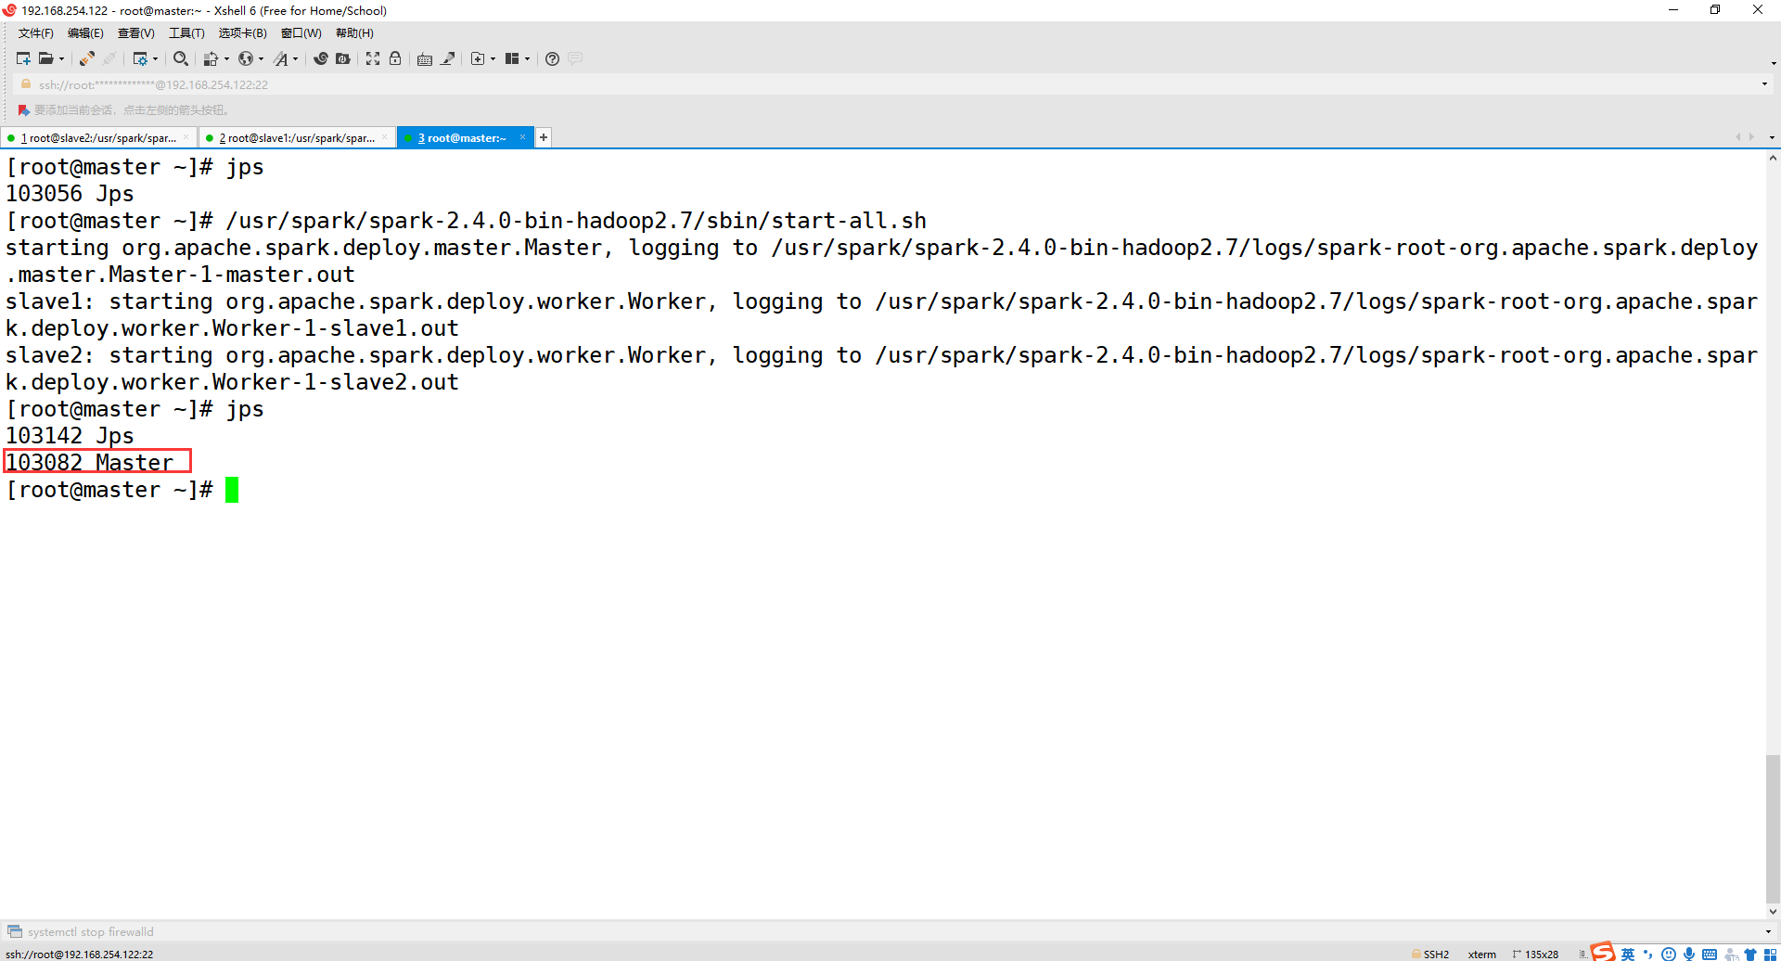Click the Find magnifier icon
Screen dimensions: 1781x961
(x=181, y=58)
